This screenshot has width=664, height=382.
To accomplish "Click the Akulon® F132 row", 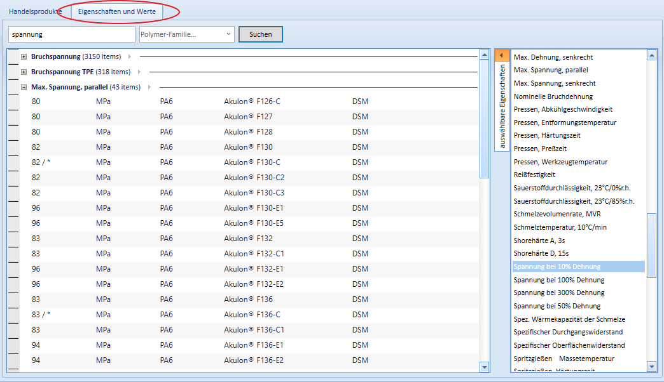I will pyautogui.click(x=254, y=239).
